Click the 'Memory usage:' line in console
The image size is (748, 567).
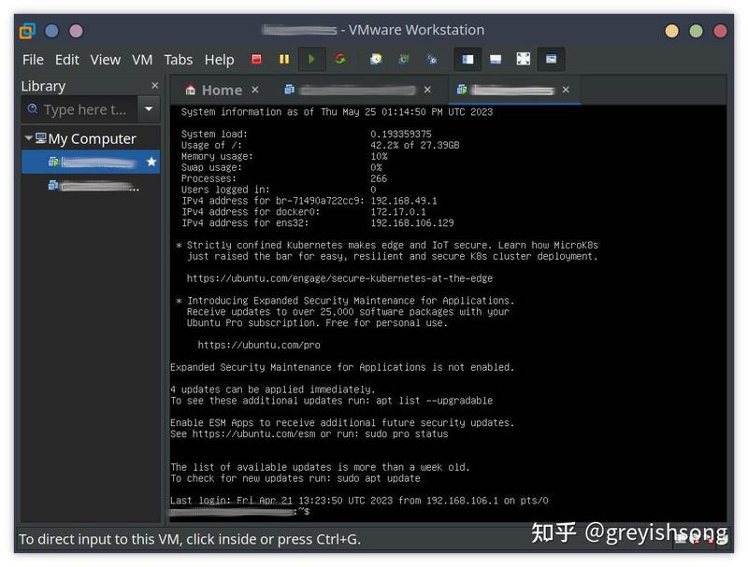pyautogui.click(x=284, y=156)
